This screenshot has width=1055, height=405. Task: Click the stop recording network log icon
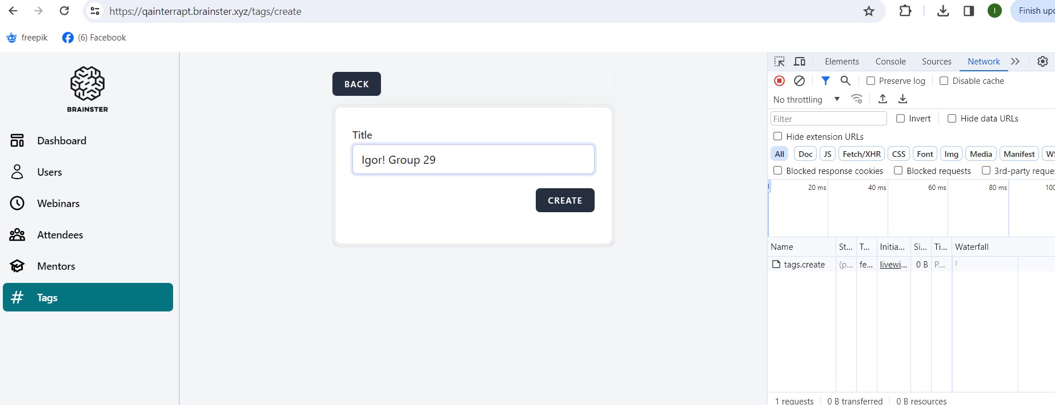pos(779,81)
